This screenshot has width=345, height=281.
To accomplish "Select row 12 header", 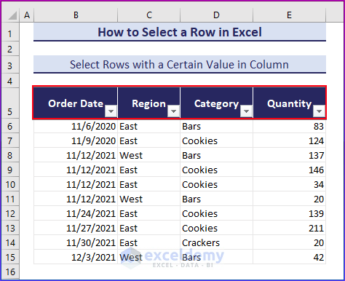I will pos(10,213).
